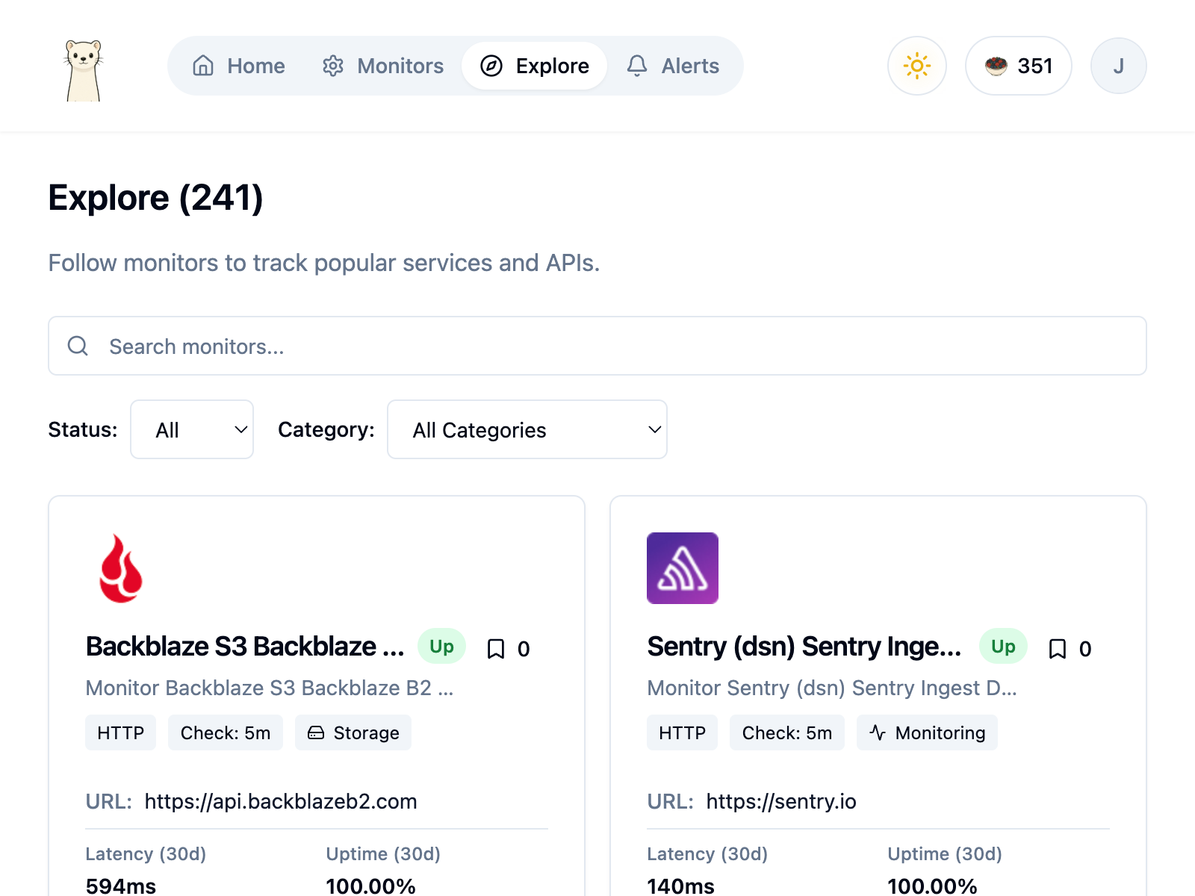
Task: Select the Explore tab
Action: (534, 66)
